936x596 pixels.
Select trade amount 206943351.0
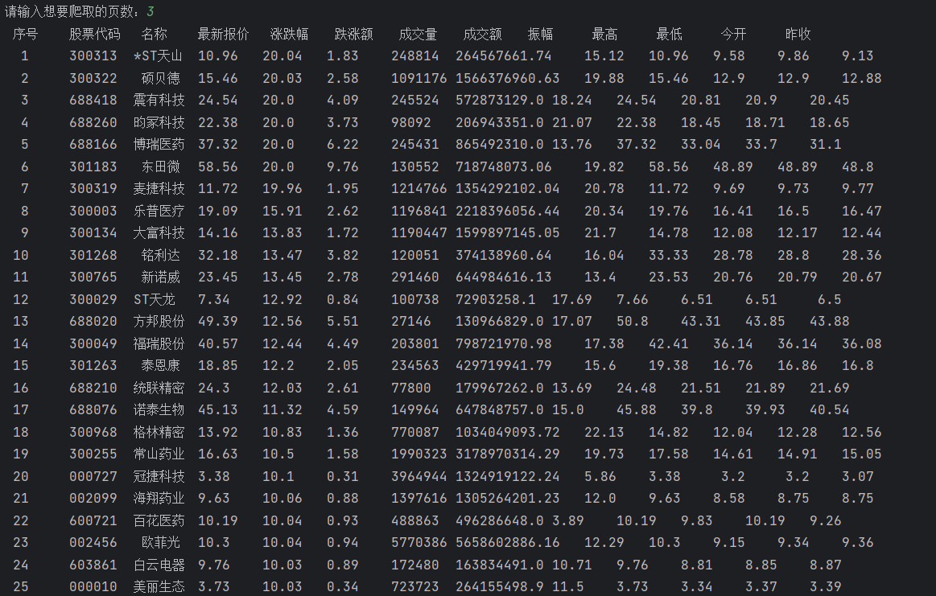click(x=500, y=122)
